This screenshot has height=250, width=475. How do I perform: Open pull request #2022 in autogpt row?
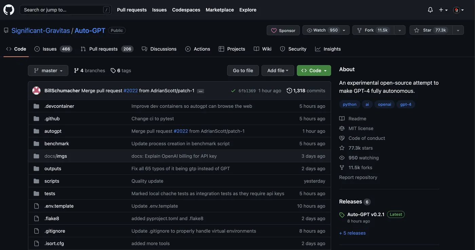(181, 131)
